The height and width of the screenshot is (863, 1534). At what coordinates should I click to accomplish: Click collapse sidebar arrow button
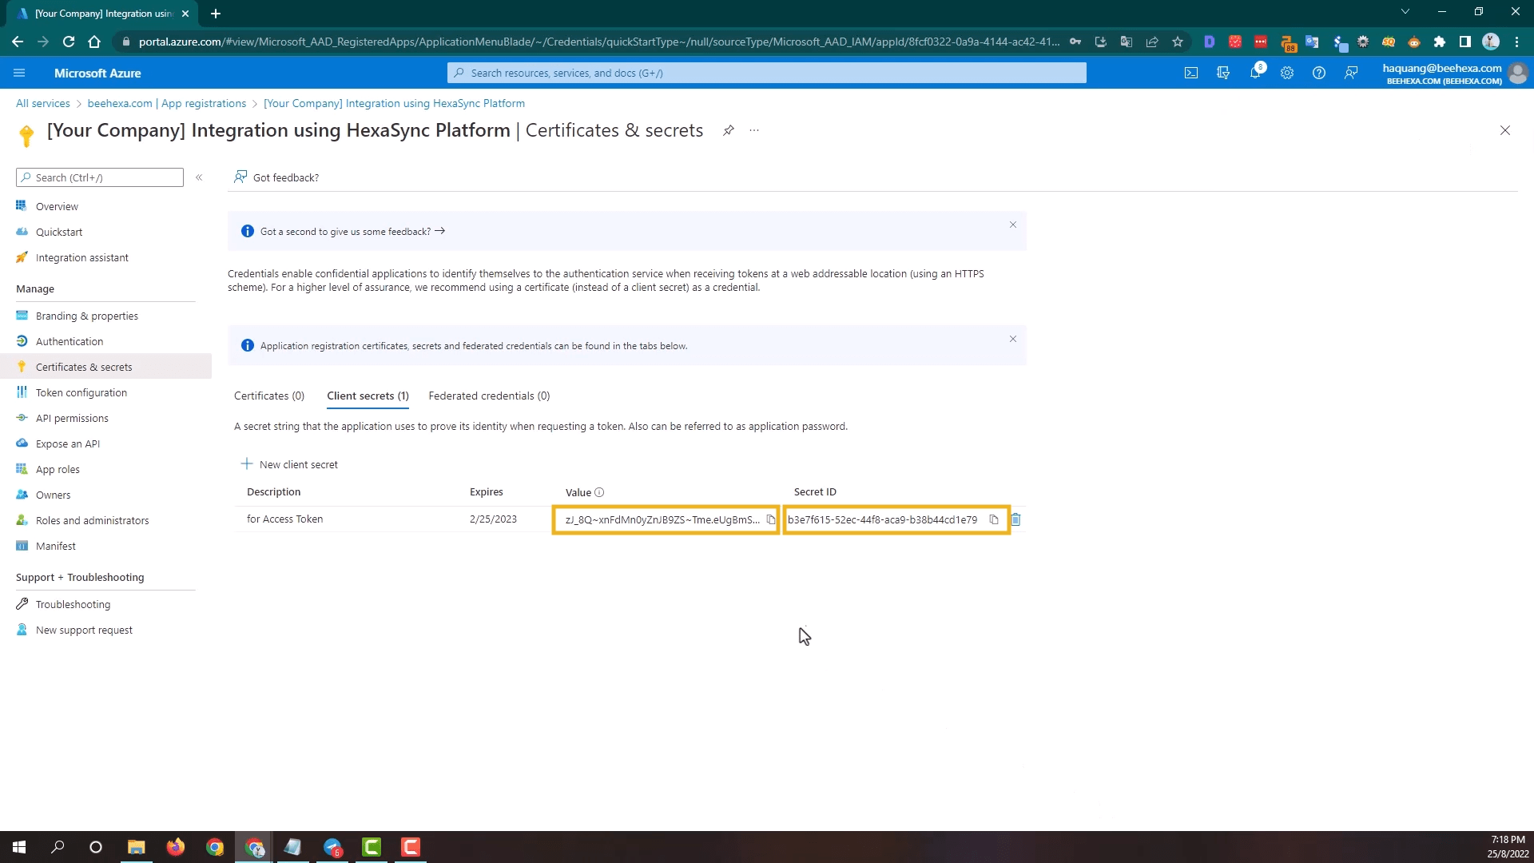pos(199,177)
